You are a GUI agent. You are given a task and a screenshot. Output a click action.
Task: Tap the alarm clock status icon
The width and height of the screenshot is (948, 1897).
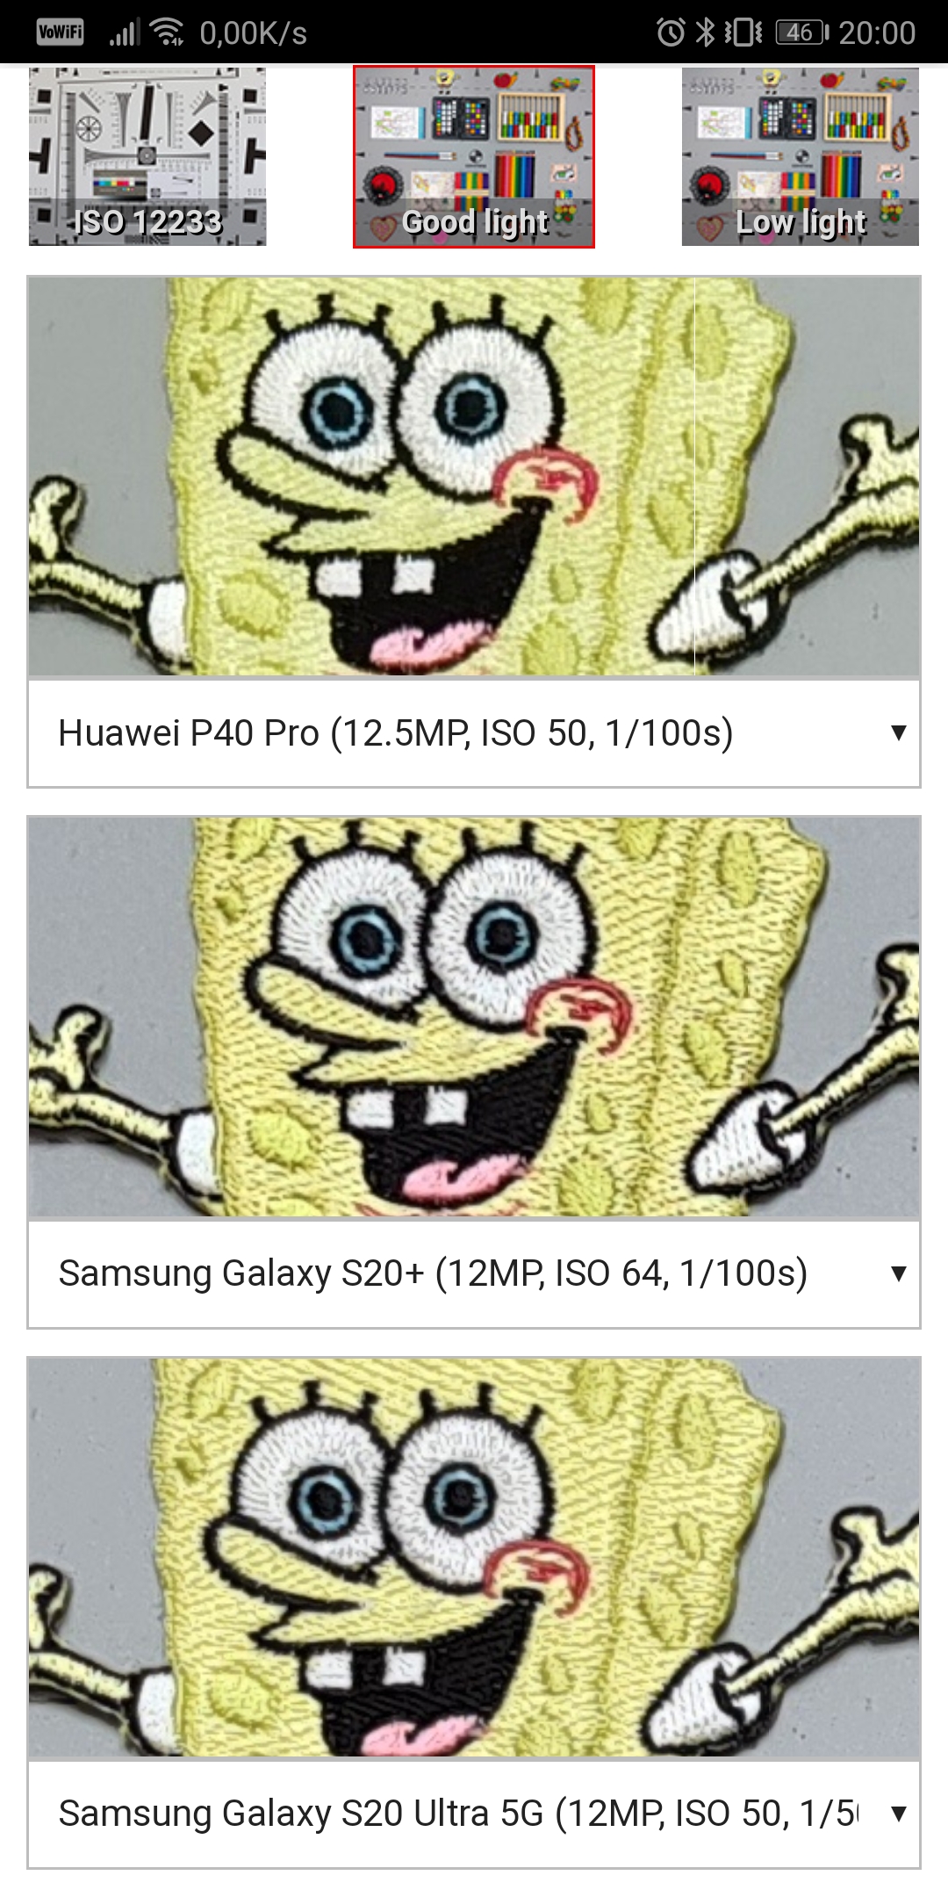671,32
